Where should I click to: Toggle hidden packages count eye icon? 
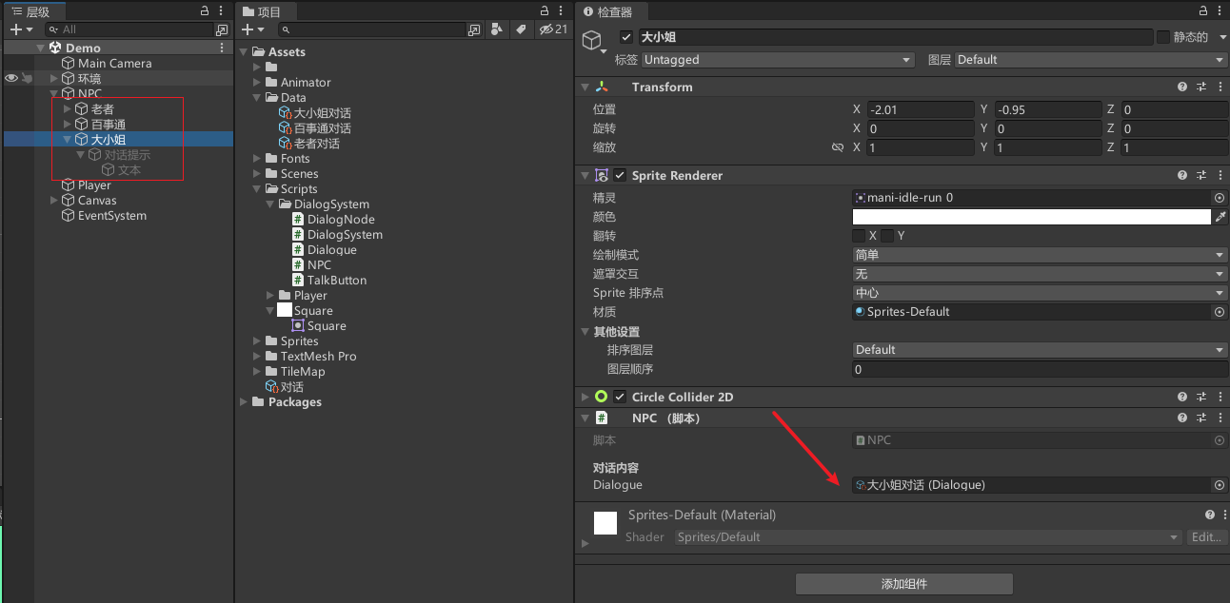coord(553,29)
